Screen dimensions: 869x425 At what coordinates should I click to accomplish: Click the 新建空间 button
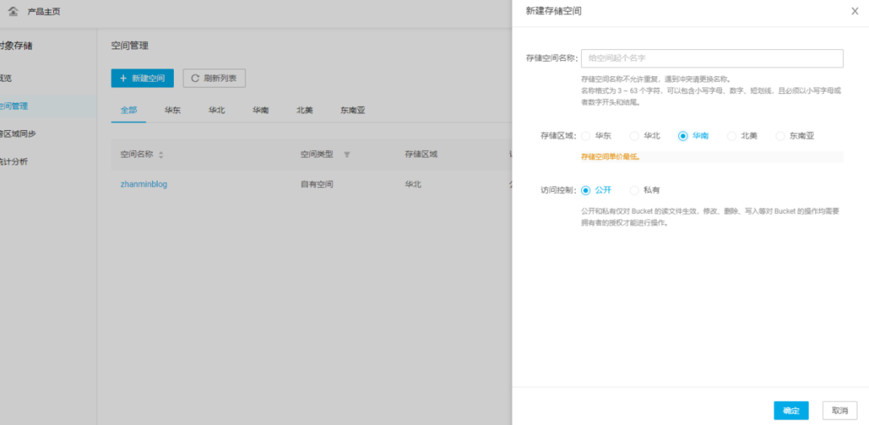(x=142, y=78)
